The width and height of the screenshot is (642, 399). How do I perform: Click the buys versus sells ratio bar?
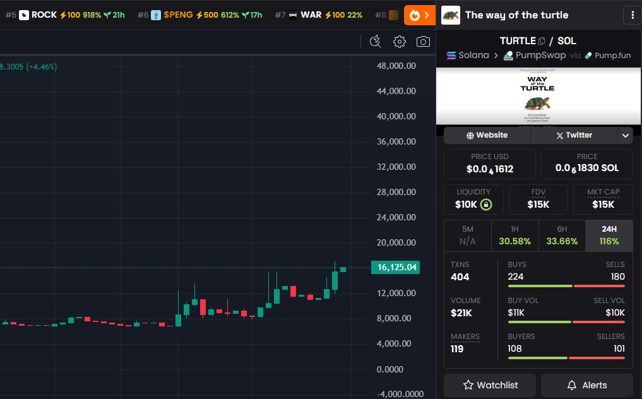coord(566,286)
